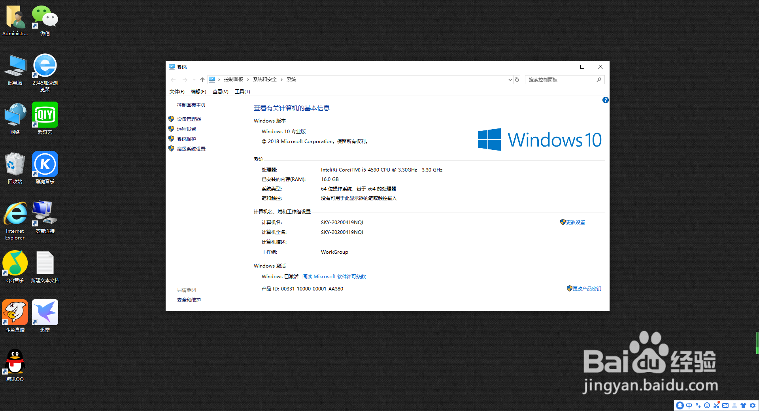Open the input method soft keyboard icon
The image size is (759, 411).
tap(725, 405)
